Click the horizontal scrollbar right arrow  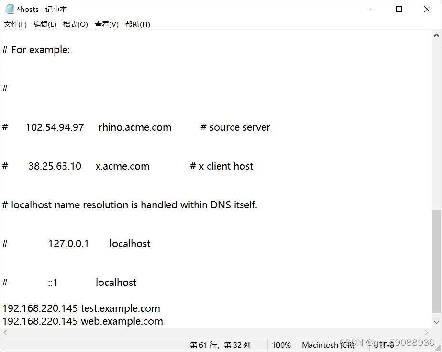point(426,332)
